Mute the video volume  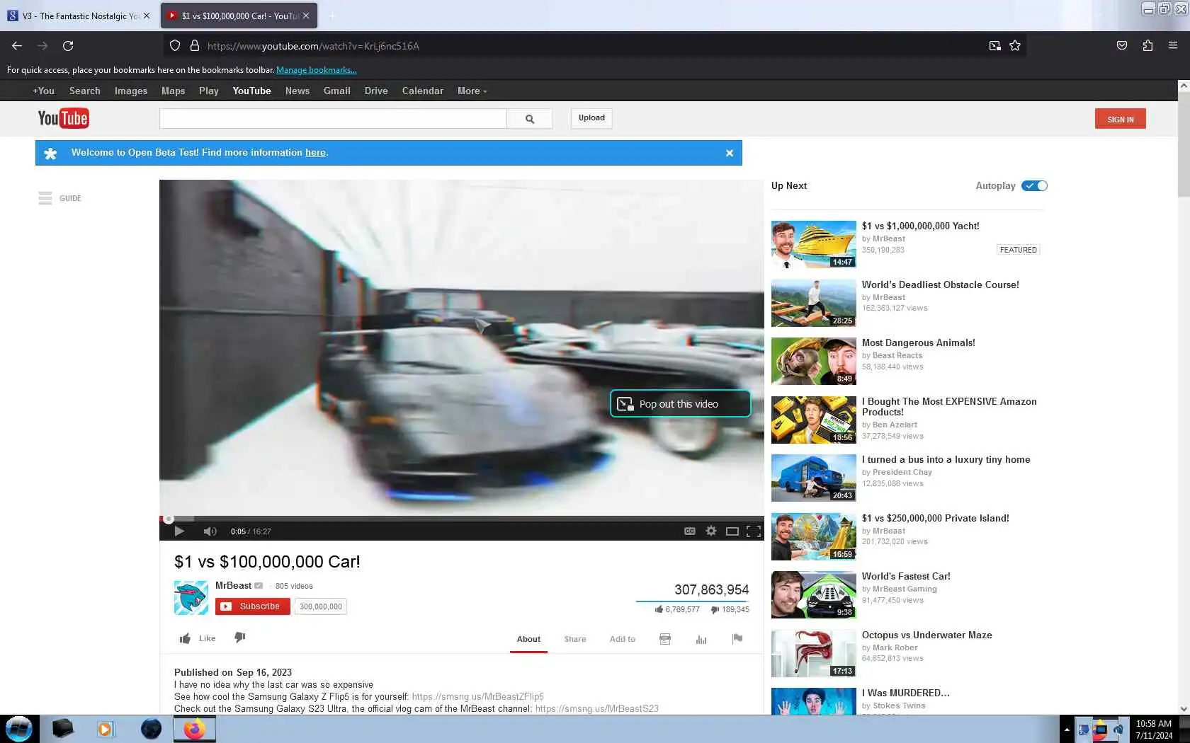[210, 531]
